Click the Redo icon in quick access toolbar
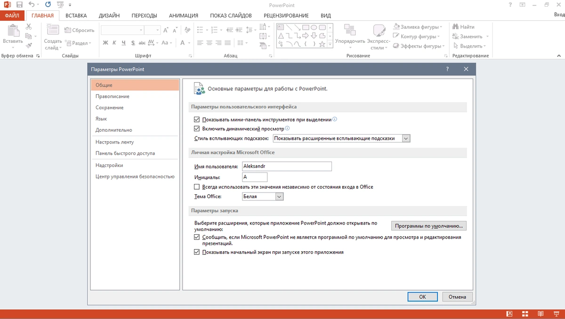565x319 pixels. (48, 5)
